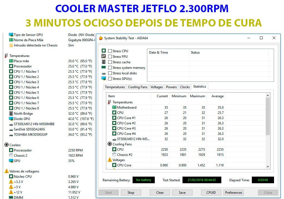Click the Nome da Placa Mãe icon

pos(11,40)
